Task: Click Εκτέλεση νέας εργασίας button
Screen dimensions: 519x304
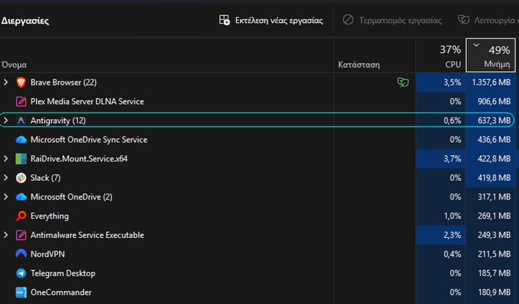Action: point(271,20)
